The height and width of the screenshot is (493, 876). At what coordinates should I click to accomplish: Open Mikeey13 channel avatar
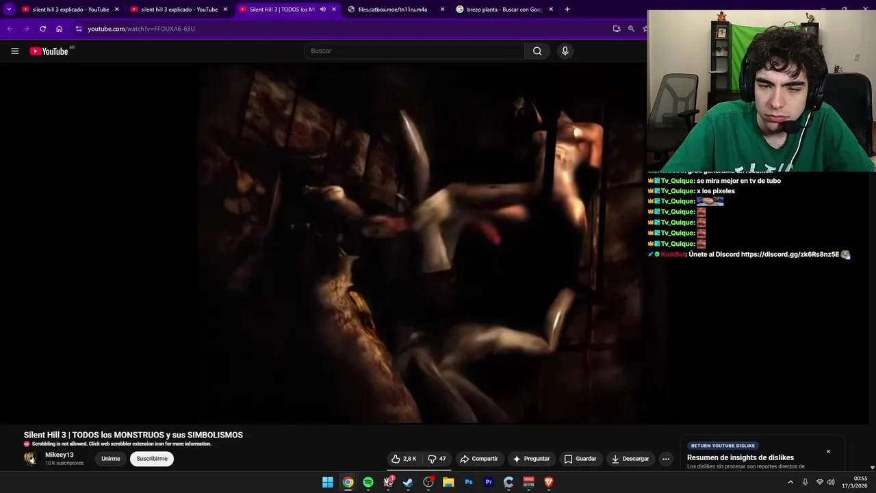click(x=31, y=459)
